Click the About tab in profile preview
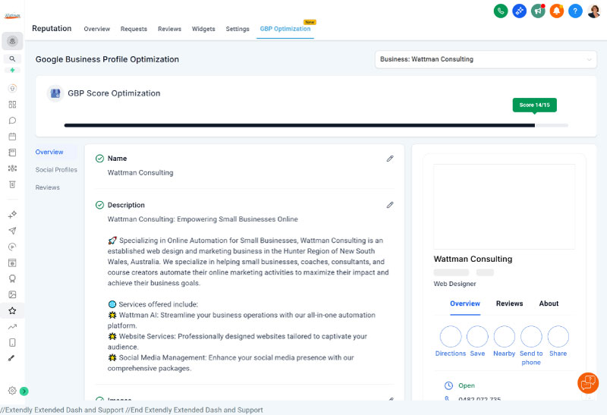Screen dimensions: 607x415 [549, 303]
